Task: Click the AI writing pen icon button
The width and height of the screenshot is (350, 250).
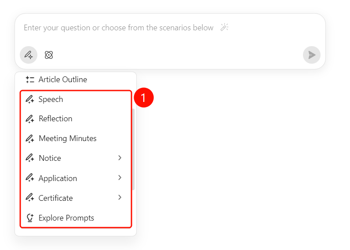Action: click(29, 55)
